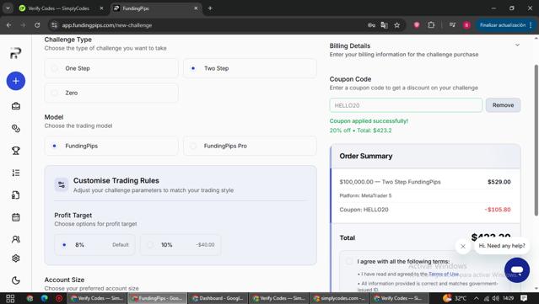Click '20% off • Total: $423.2' text

pyautogui.click(x=360, y=131)
